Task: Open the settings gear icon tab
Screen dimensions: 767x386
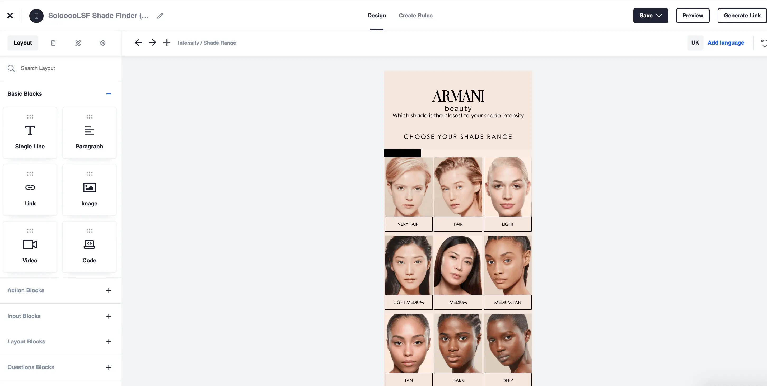Action: tap(103, 43)
